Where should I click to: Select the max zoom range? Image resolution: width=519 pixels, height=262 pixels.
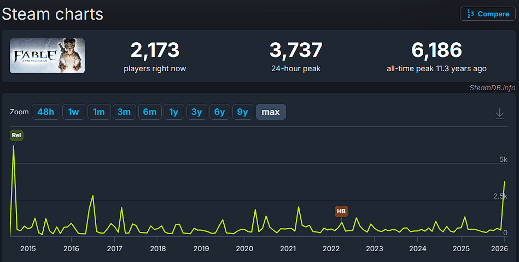[x=271, y=112]
